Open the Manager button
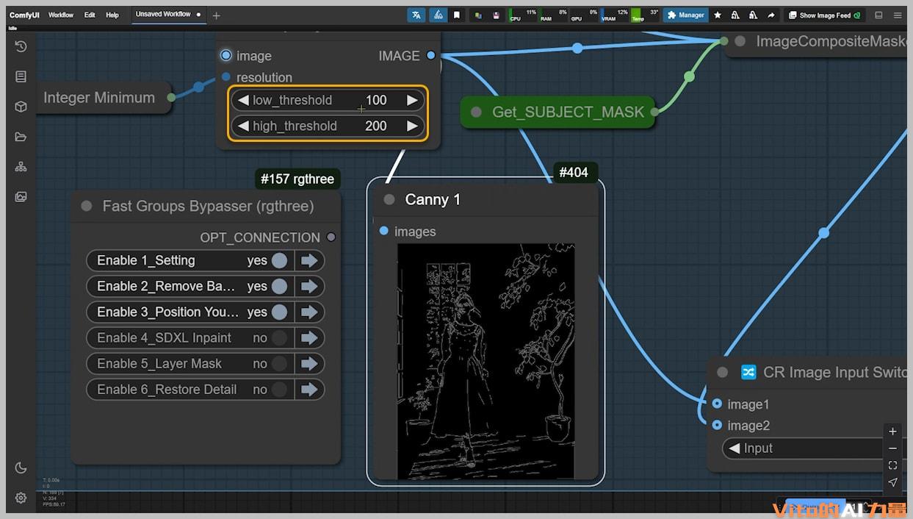 point(686,15)
